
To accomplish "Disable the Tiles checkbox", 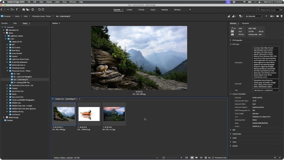I will pos(206,158).
